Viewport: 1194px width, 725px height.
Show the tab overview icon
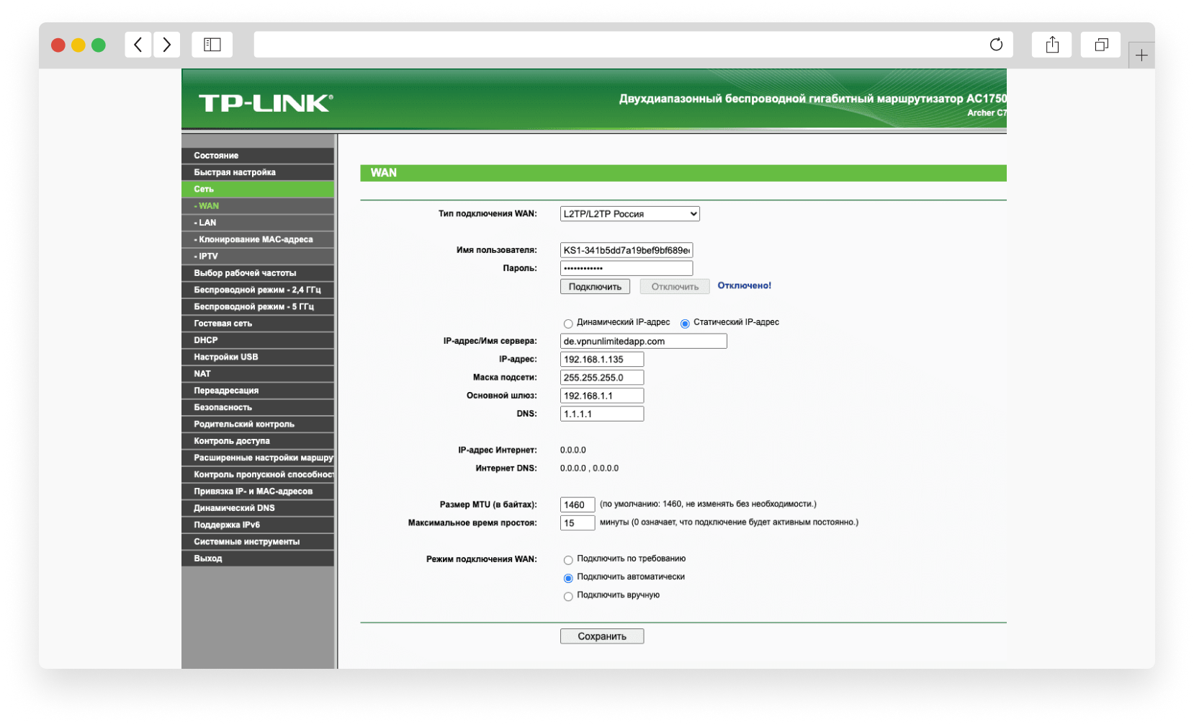1100,45
